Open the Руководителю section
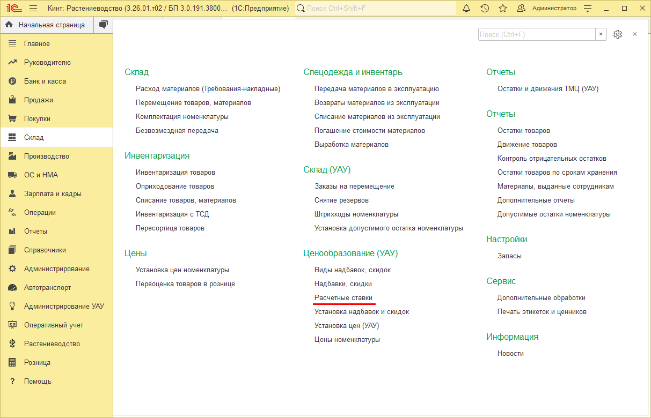Image resolution: width=651 pixels, height=418 pixels. [56, 63]
